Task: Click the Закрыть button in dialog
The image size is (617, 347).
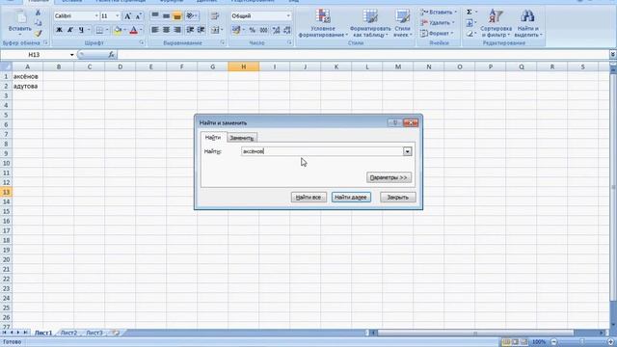Action: pos(397,197)
